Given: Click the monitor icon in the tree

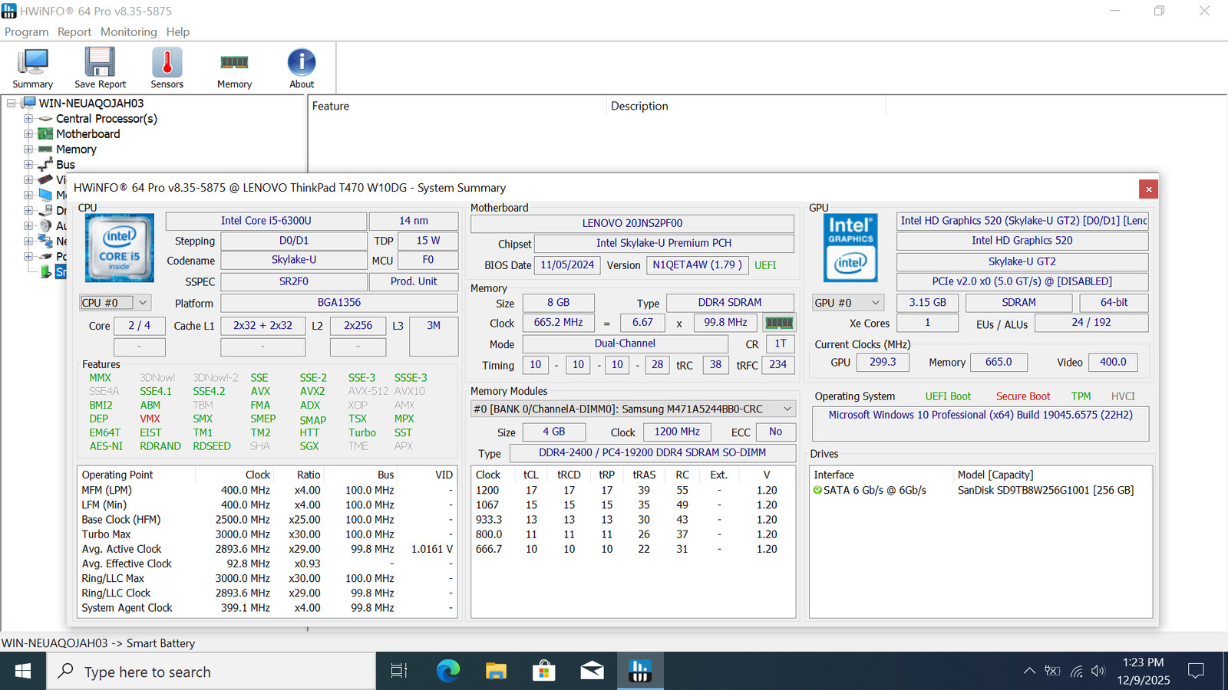Looking at the screenshot, I should pyautogui.click(x=45, y=195).
